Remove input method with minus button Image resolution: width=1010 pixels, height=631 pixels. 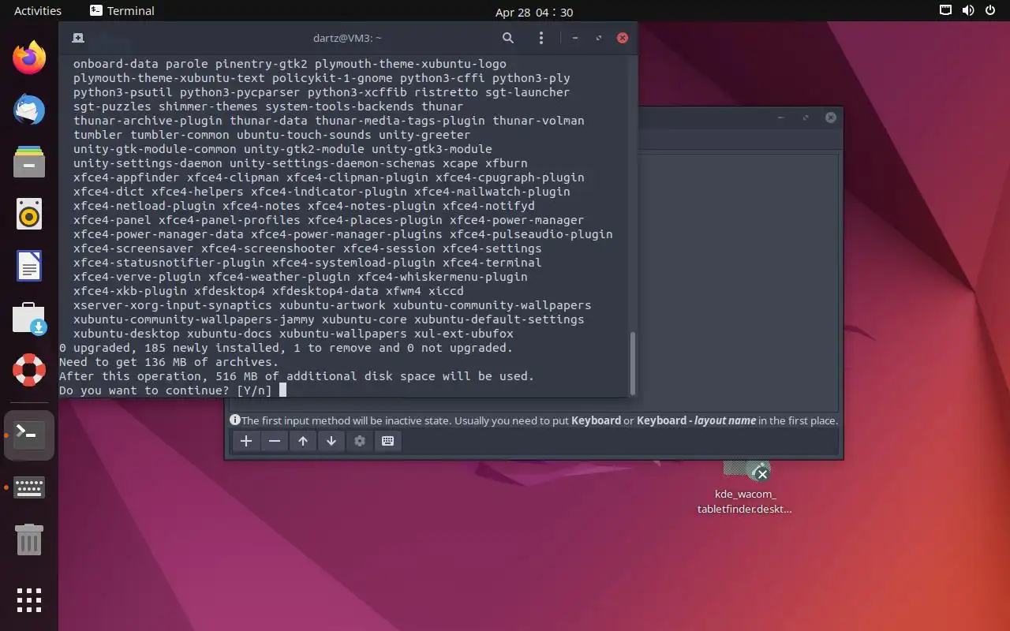275,441
